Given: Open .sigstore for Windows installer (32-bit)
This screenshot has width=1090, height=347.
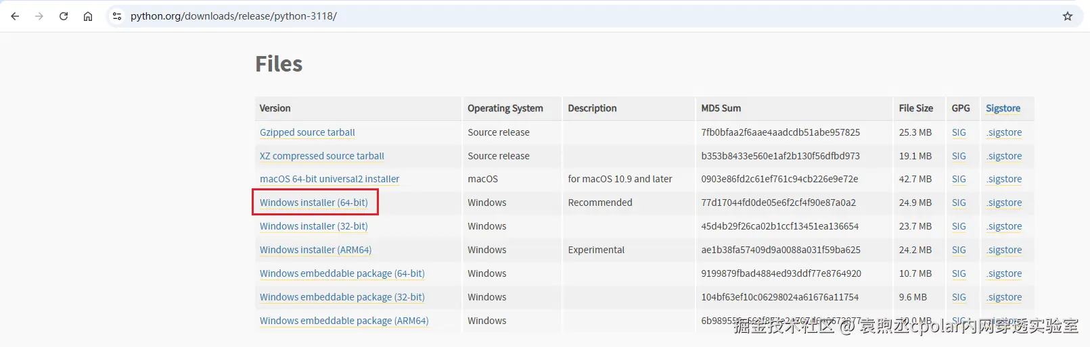Looking at the screenshot, I should tap(1004, 226).
